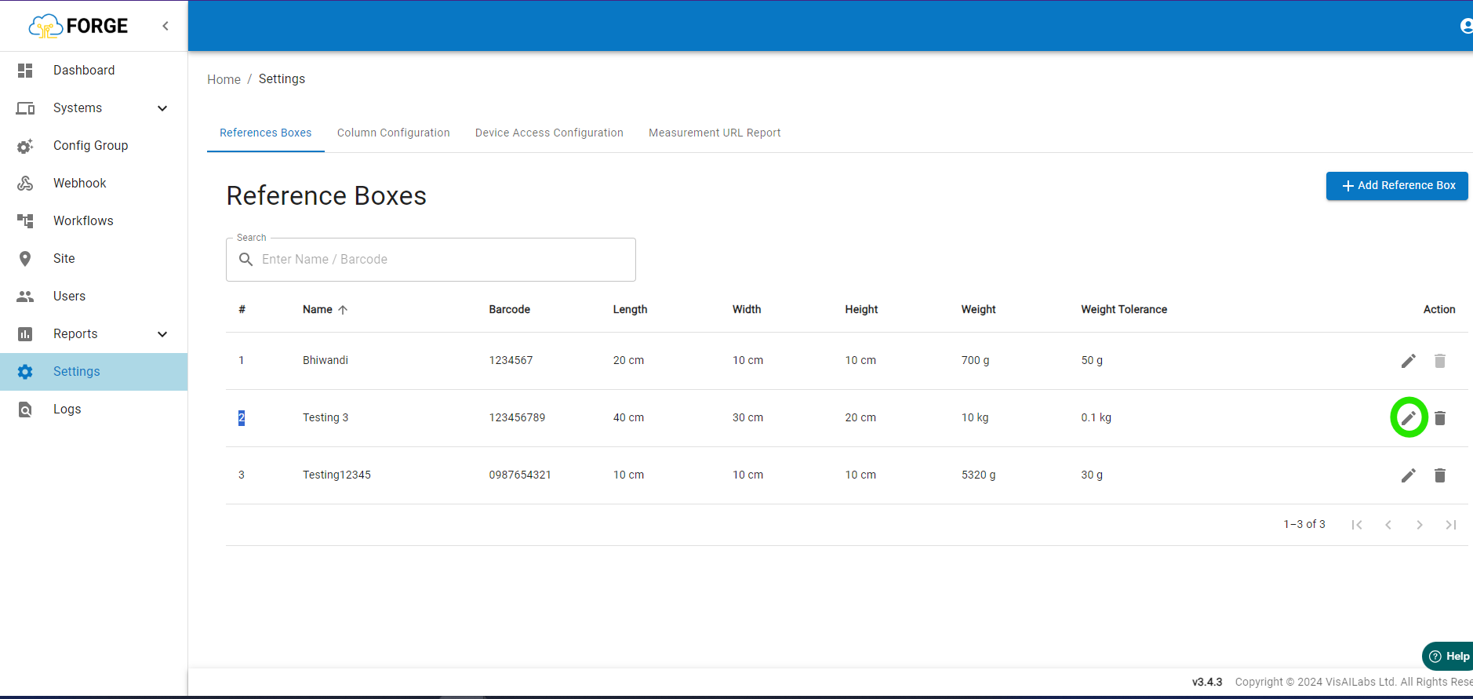Image resolution: width=1473 pixels, height=699 pixels.
Task: Click the Settings breadcrumb
Action: click(282, 79)
